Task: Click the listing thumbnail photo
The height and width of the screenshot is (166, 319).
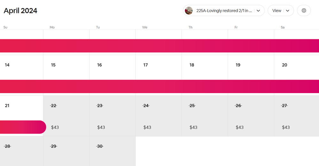Action: pos(189,11)
